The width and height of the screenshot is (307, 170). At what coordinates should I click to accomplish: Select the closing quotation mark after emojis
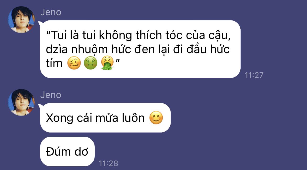coord(118,61)
